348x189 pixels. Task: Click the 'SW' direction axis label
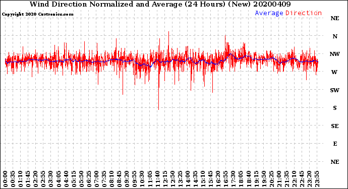point(335,90)
